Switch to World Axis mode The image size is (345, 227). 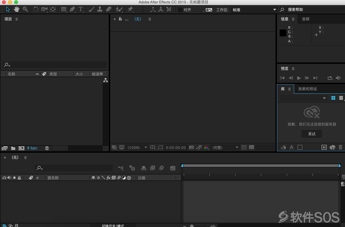pos(161,9)
